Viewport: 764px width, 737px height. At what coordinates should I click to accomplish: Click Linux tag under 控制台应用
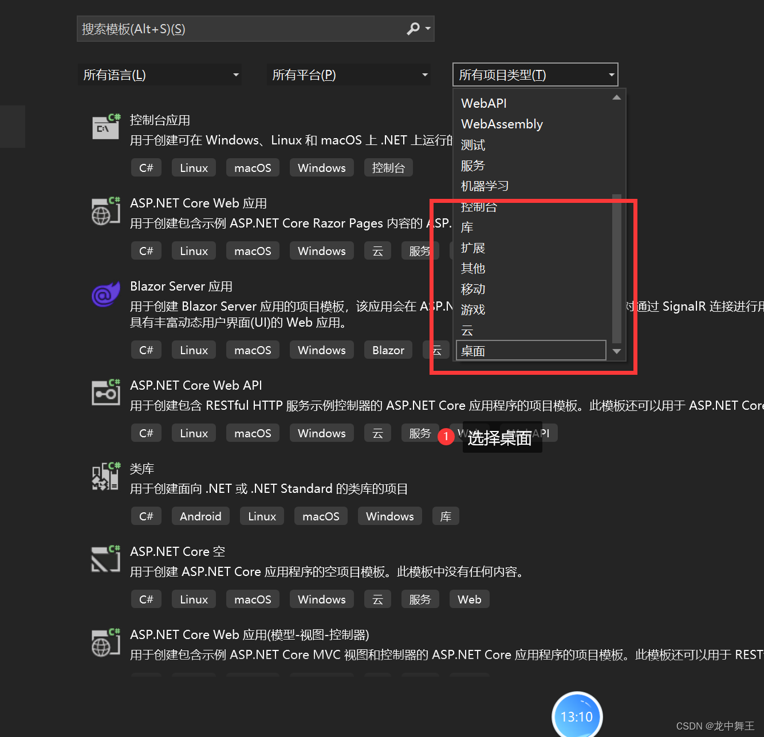pyautogui.click(x=194, y=168)
